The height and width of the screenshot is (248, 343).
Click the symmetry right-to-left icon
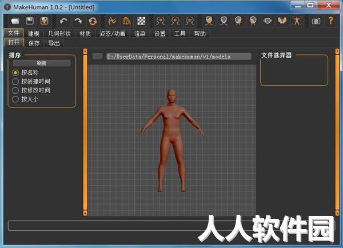160,21
